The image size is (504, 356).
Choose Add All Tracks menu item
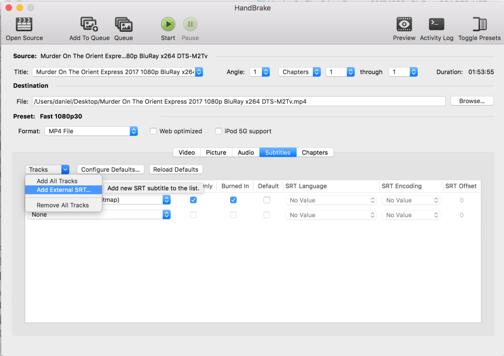coord(64,181)
